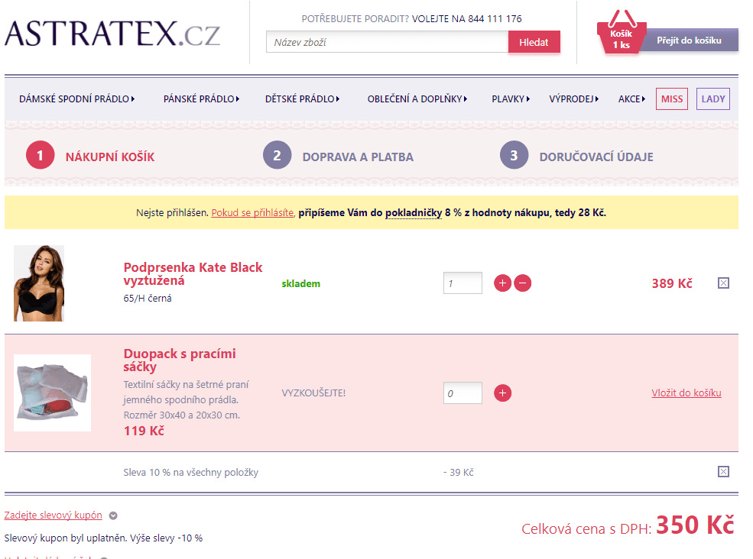753x559 pixels.
Task: Select the LADY category button
Action: coord(713,99)
